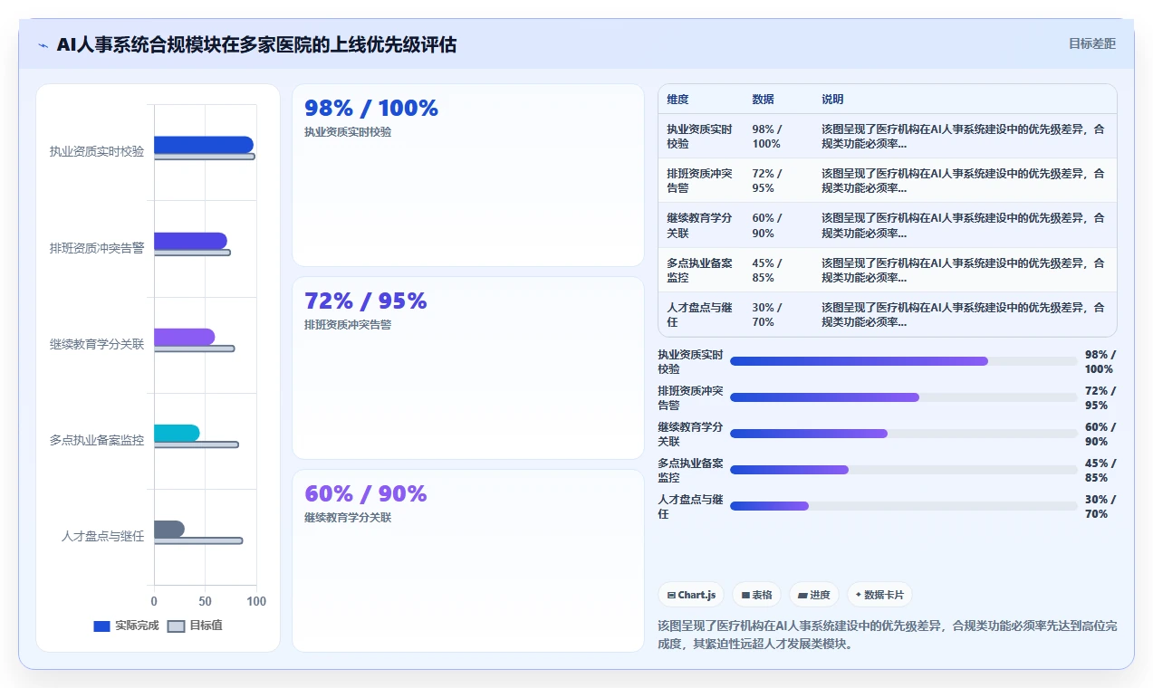Click the 执业资质实时校验 table row name cell
Screen dimensions: 1153x688
[x=699, y=137]
